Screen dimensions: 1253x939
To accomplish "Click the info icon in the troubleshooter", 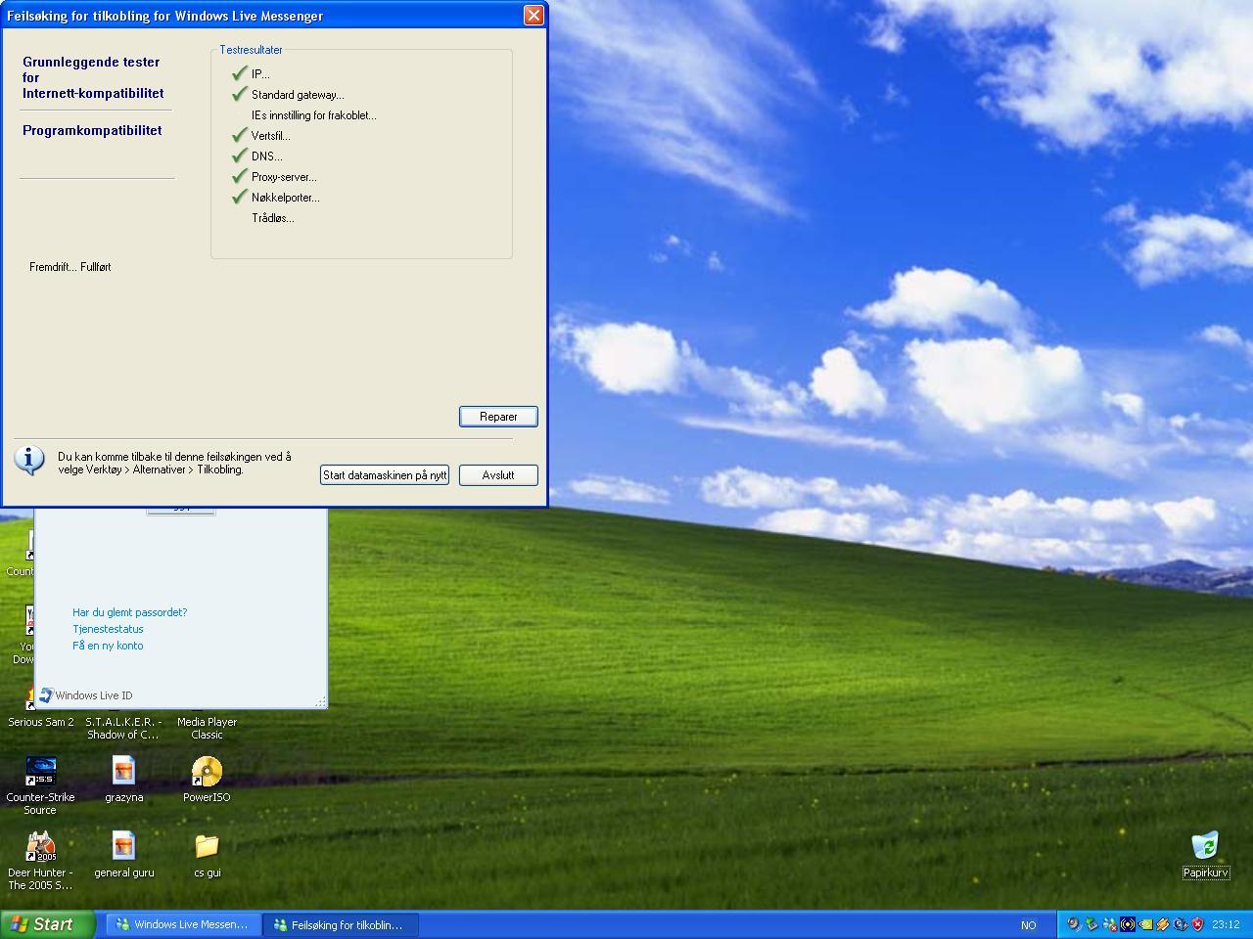I will [30, 461].
